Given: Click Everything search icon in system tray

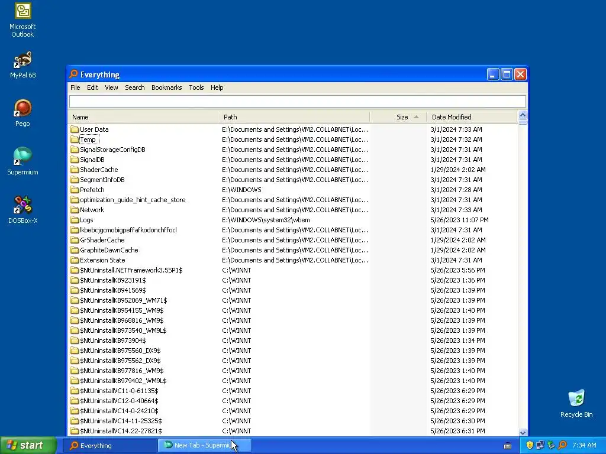Looking at the screenshot, I should (x=562, y=445).
